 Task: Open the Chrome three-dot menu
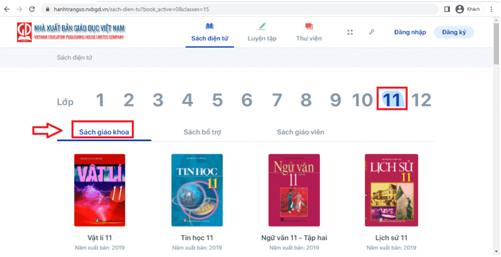click(491, 9)
